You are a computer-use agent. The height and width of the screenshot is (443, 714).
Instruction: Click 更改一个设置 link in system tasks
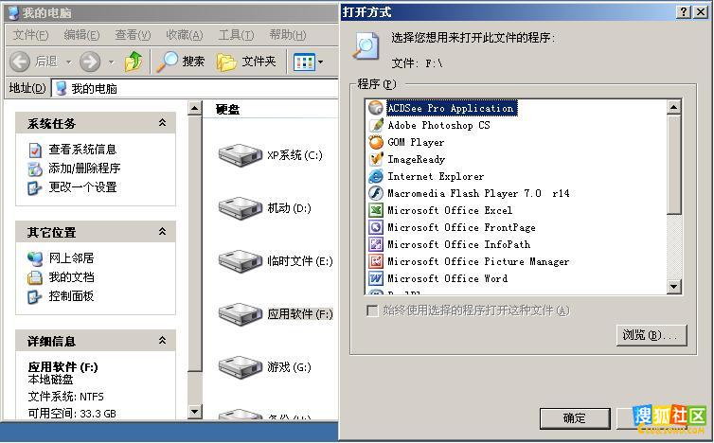tap(82, 187)
